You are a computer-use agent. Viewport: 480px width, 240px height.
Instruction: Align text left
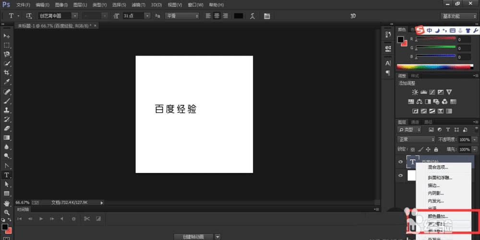pyautogui.click(x=208, y=16)
